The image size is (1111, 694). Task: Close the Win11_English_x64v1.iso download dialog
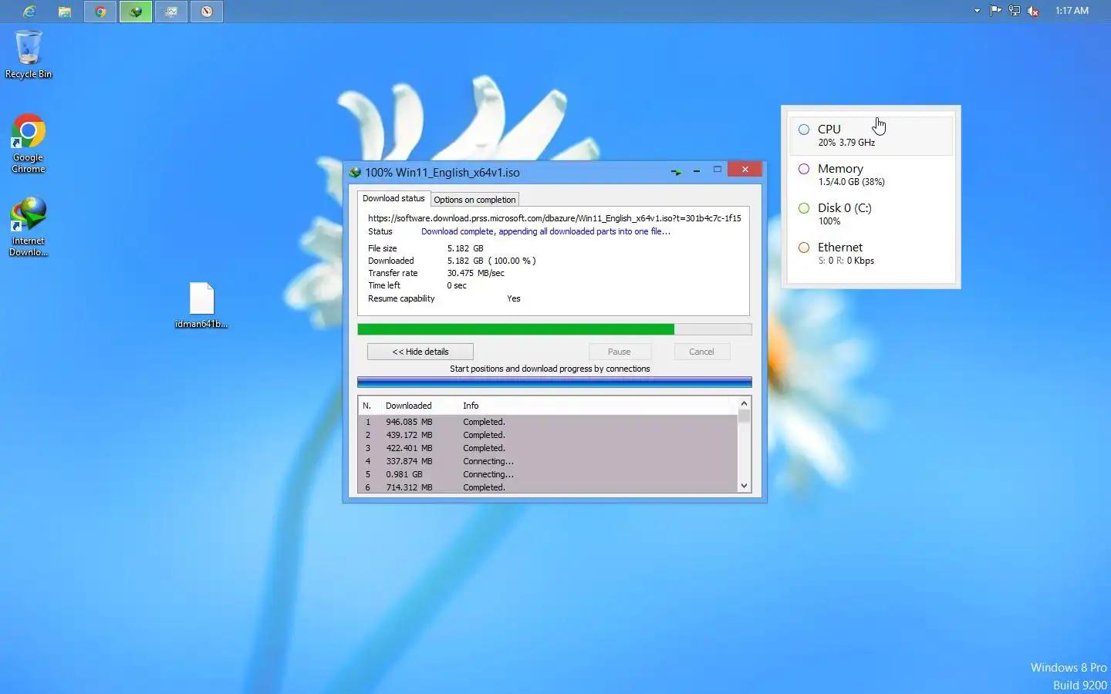745,170
